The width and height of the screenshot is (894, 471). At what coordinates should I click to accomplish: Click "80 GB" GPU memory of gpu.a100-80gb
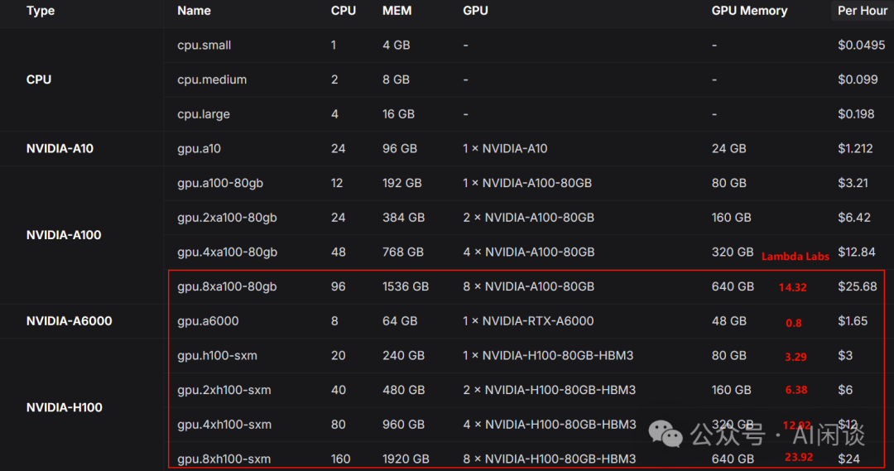728,183
